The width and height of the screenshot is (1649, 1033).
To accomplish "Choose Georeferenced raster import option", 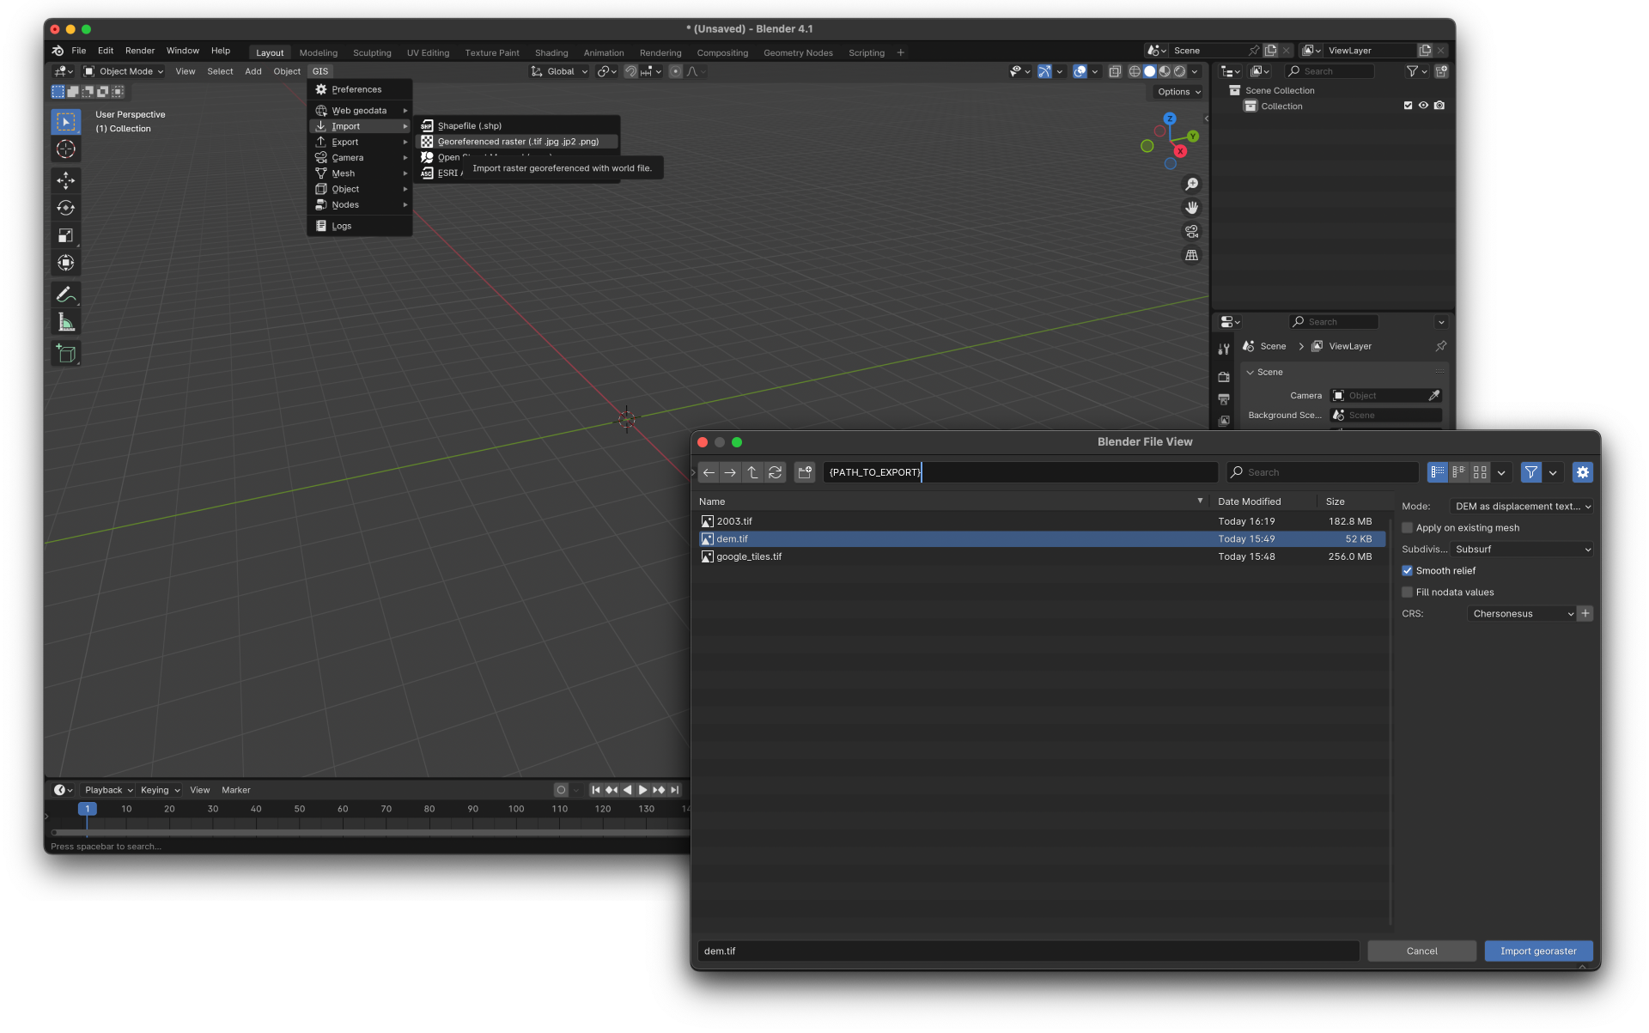I will pos(516,142).
